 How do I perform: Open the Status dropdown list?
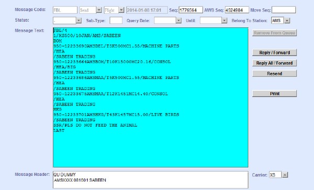pyautogui.click(x=78, y=20)
